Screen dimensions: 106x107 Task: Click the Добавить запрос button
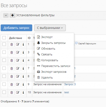(x=17, y=28)
